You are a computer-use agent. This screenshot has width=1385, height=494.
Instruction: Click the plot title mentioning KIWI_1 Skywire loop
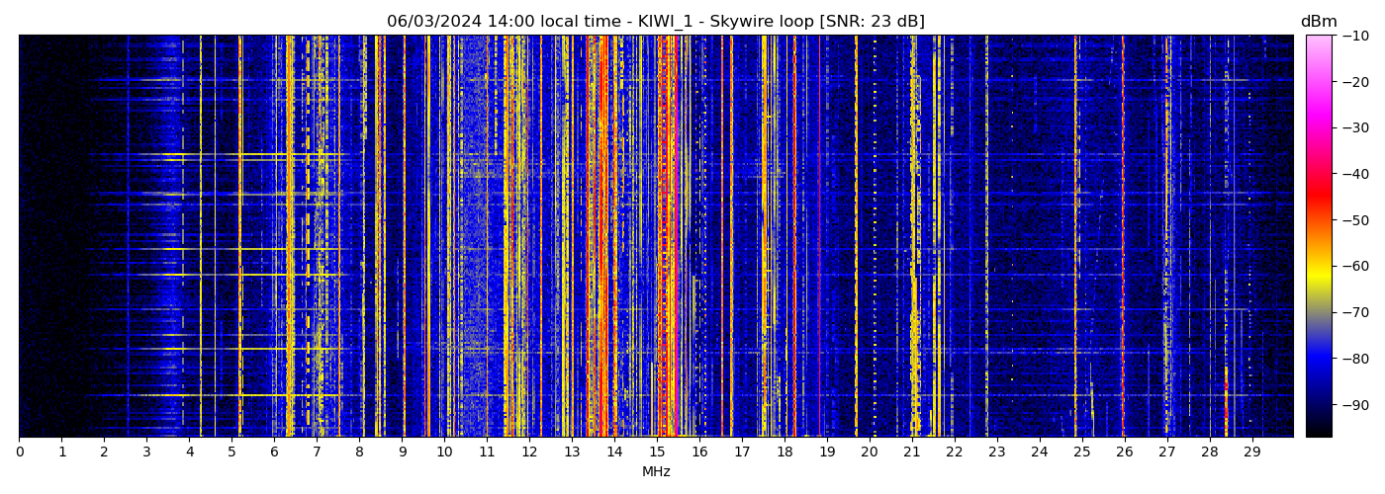click(x=655, y=22)
